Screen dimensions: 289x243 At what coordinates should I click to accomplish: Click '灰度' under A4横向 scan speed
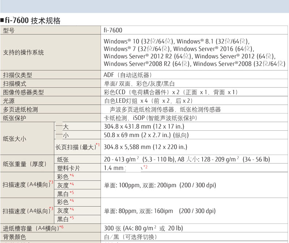point(63,185)
